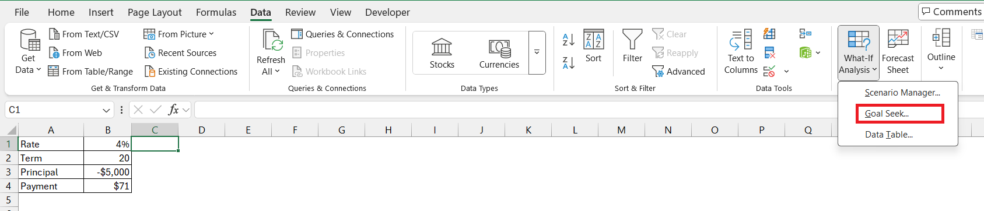Select cell containing Term
The height and width of the screenshot is (211, 984).
(51, 158)
